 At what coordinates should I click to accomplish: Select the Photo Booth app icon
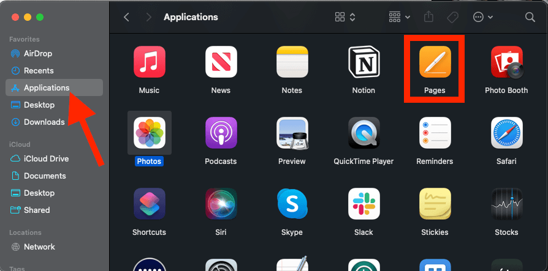(507, 62)
